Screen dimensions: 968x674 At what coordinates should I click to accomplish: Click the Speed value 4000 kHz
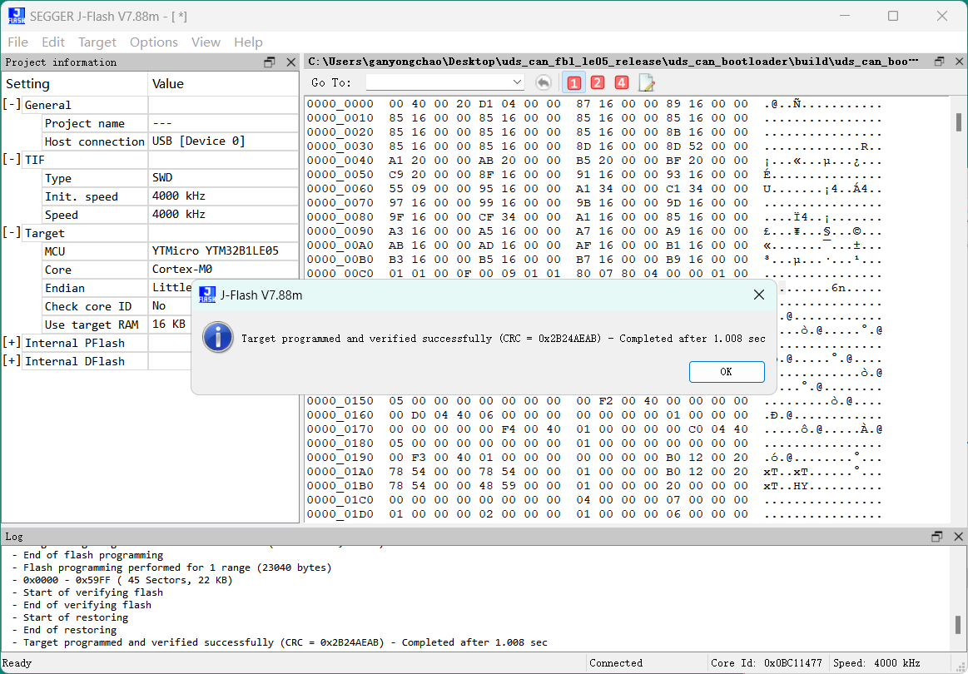coord(179,215)
